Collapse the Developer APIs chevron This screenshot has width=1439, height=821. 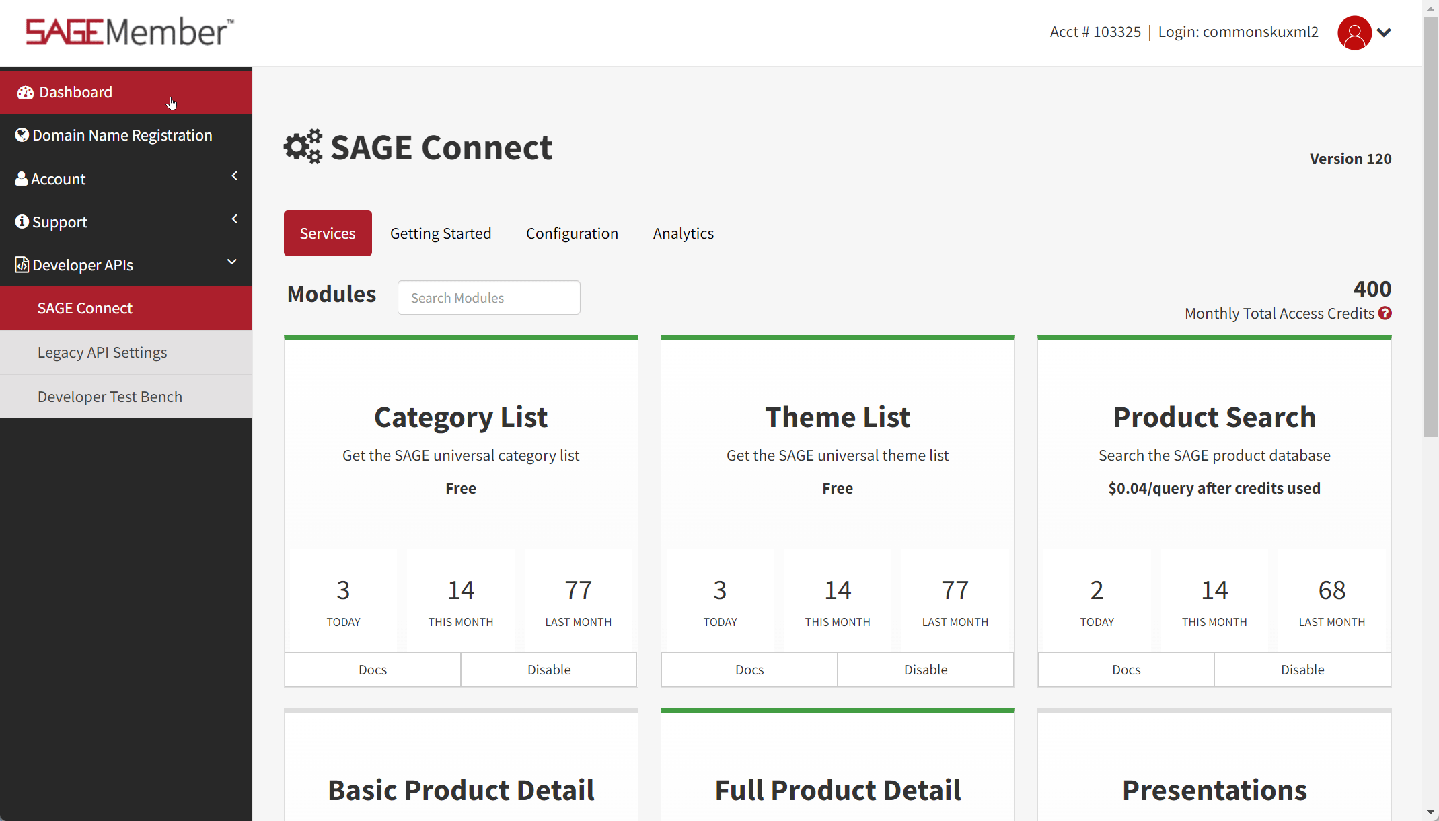[232, 262]
